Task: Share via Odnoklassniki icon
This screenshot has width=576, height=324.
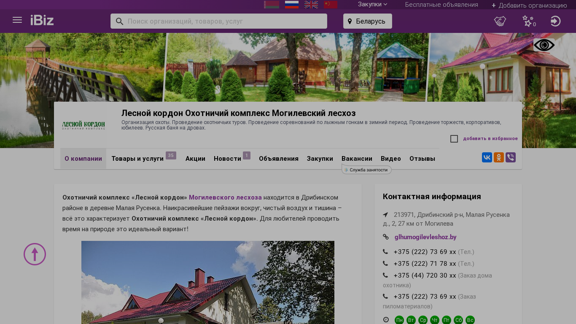Action: [499, 157]
